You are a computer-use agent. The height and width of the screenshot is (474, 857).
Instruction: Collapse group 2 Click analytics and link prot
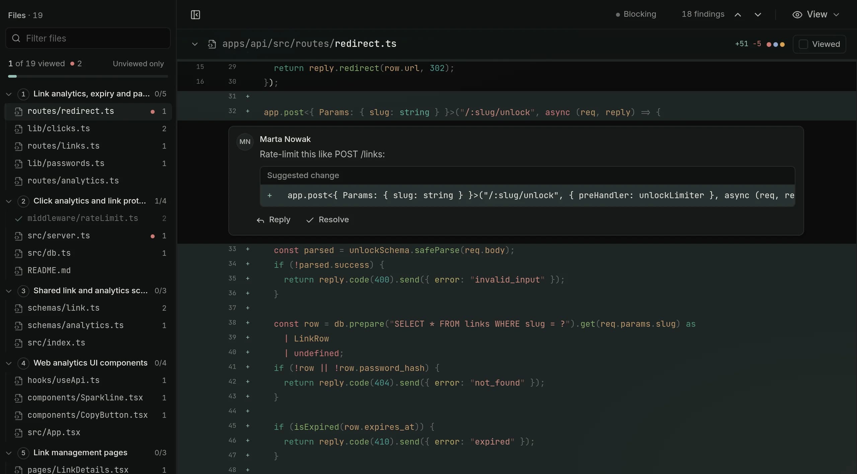pyautogui.click(x=9, y=201)
